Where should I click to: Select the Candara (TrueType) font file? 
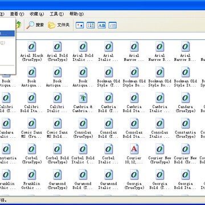(185, 102)
